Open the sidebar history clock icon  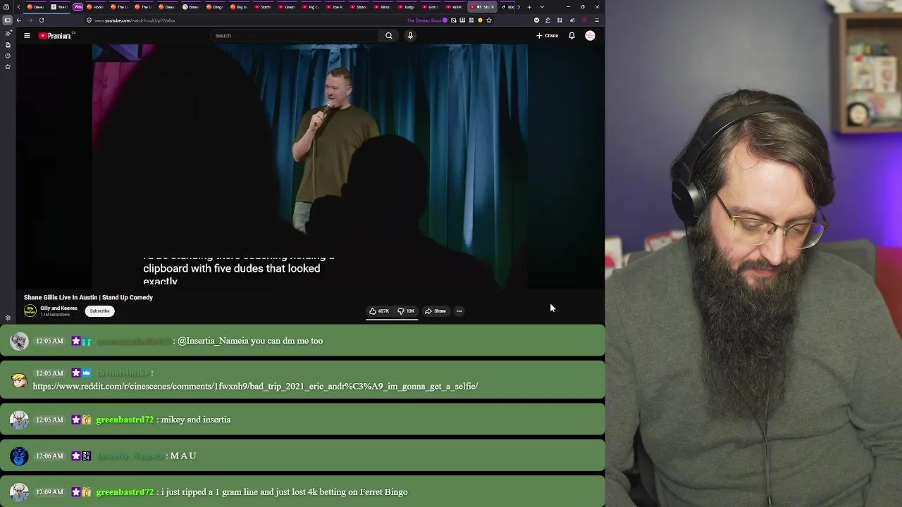point(8,56)
